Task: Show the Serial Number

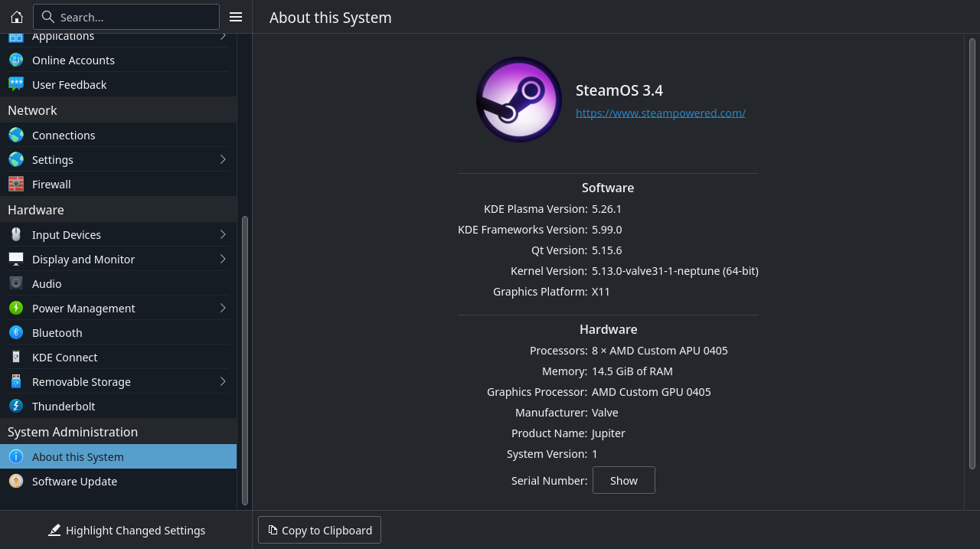Action: 623,480
